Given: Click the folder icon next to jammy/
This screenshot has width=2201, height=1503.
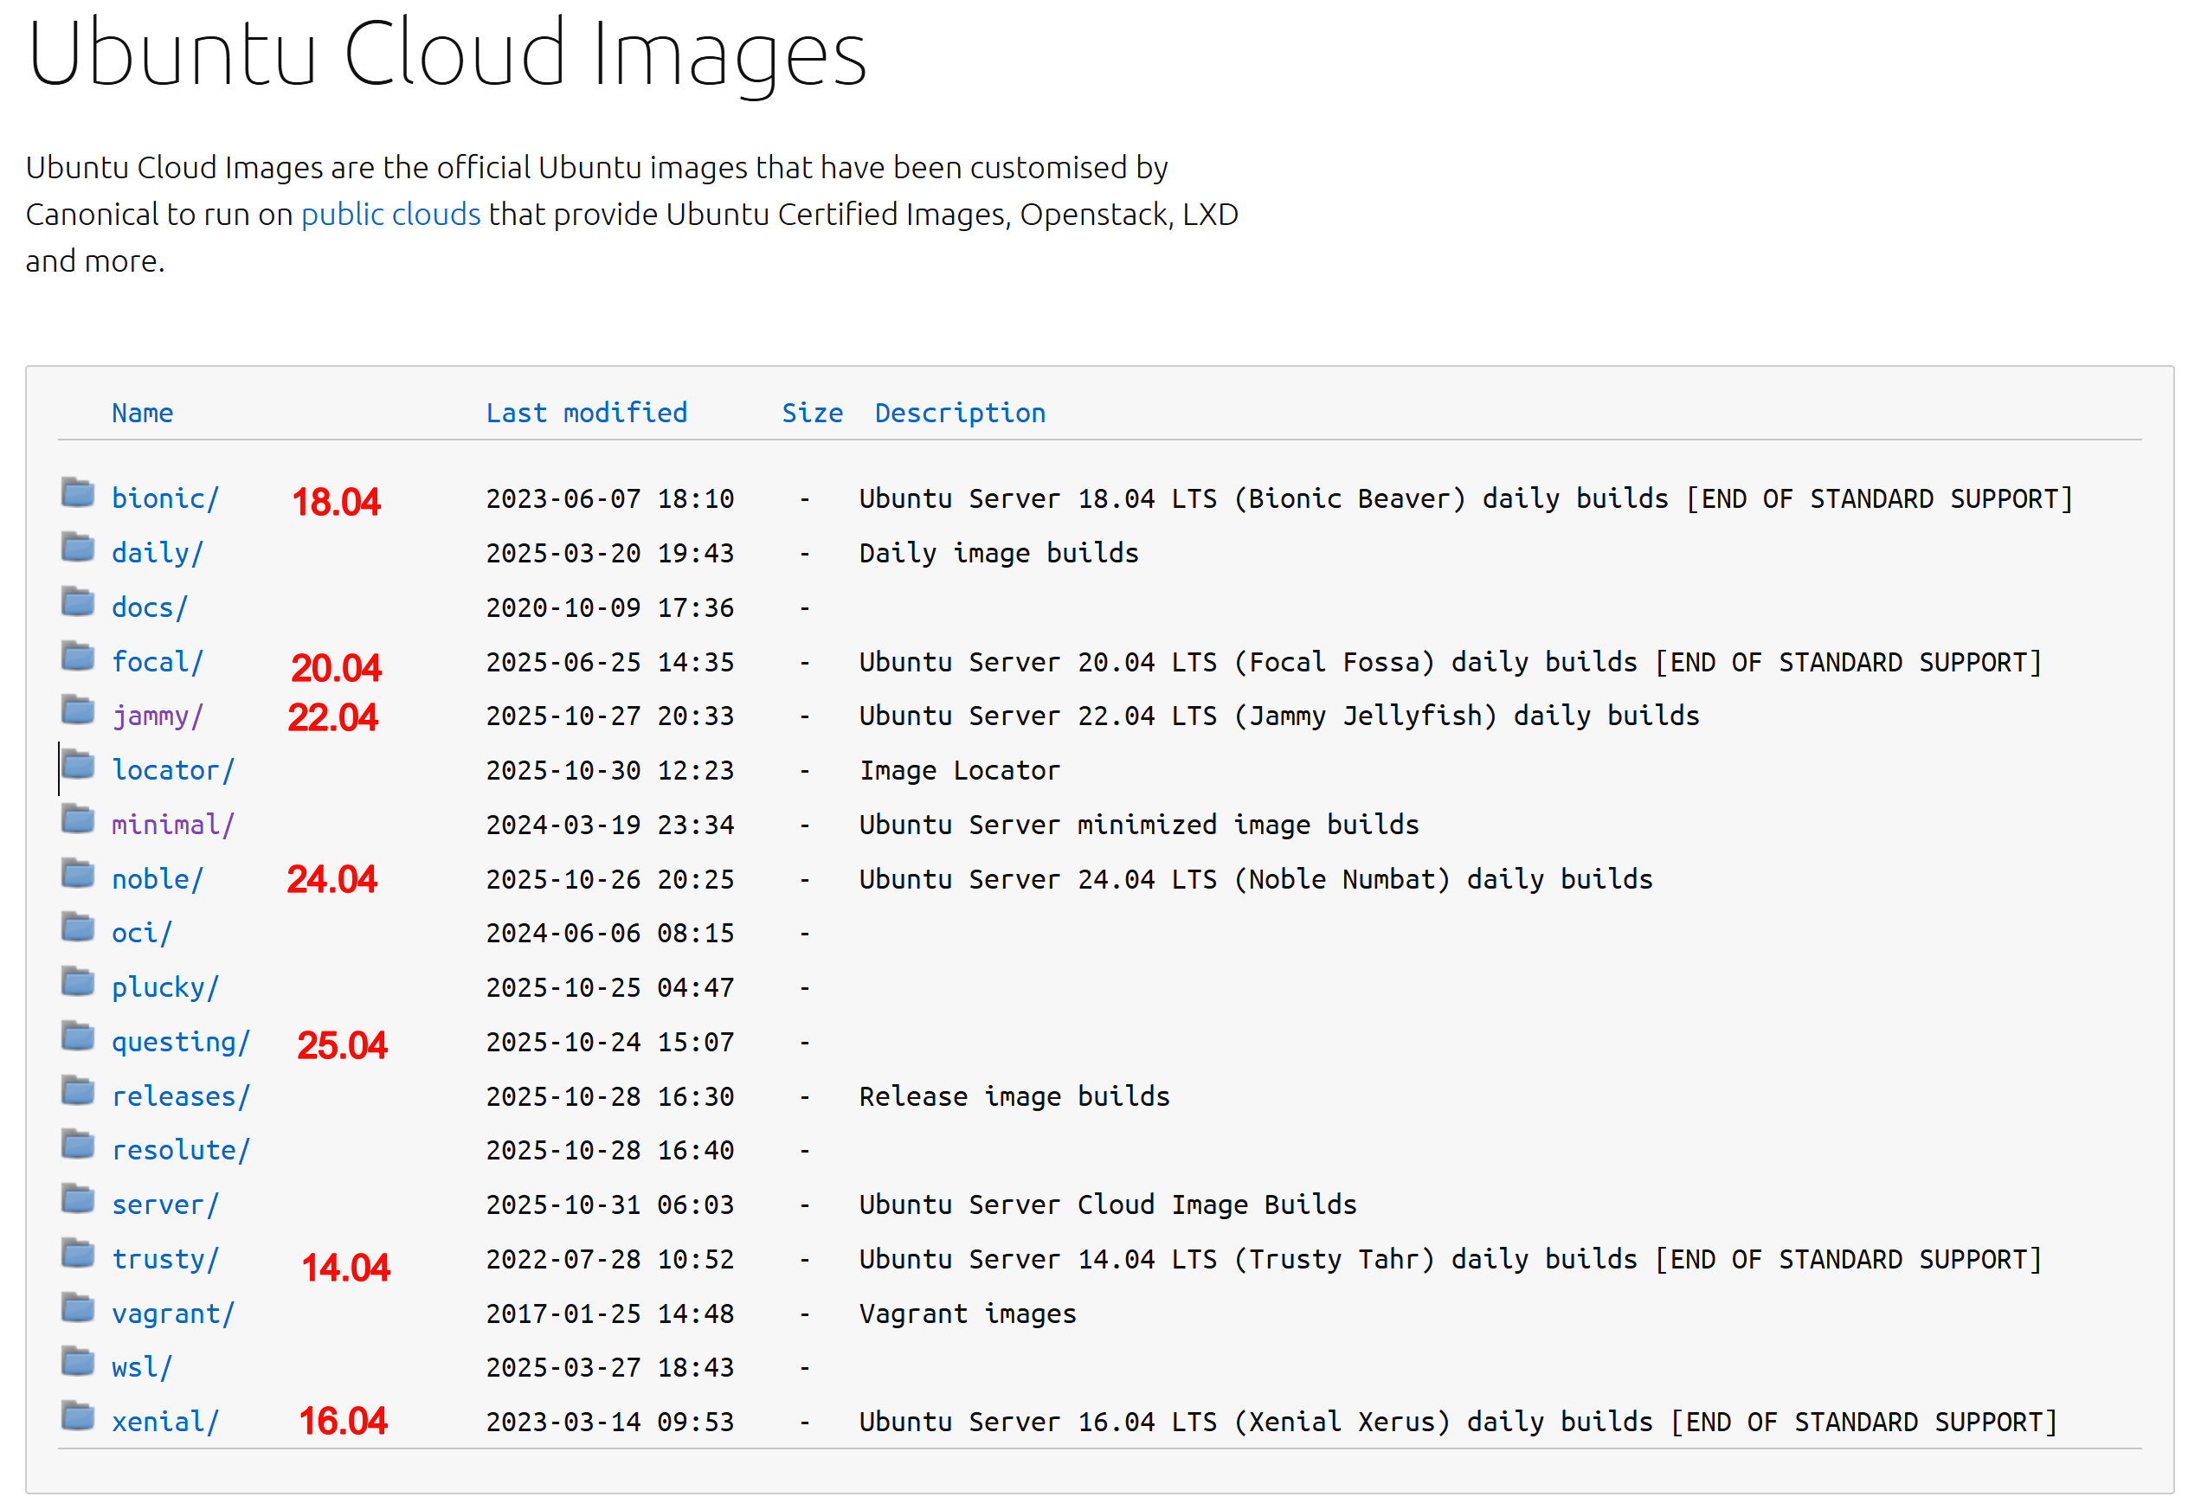Looking at the screenshot, I should pyautogui.click(x=78, y=710).
